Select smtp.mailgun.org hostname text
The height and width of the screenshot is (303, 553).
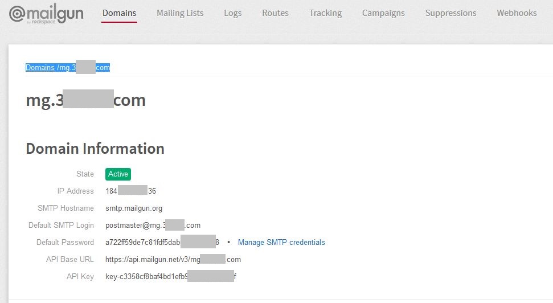(134, 208)
